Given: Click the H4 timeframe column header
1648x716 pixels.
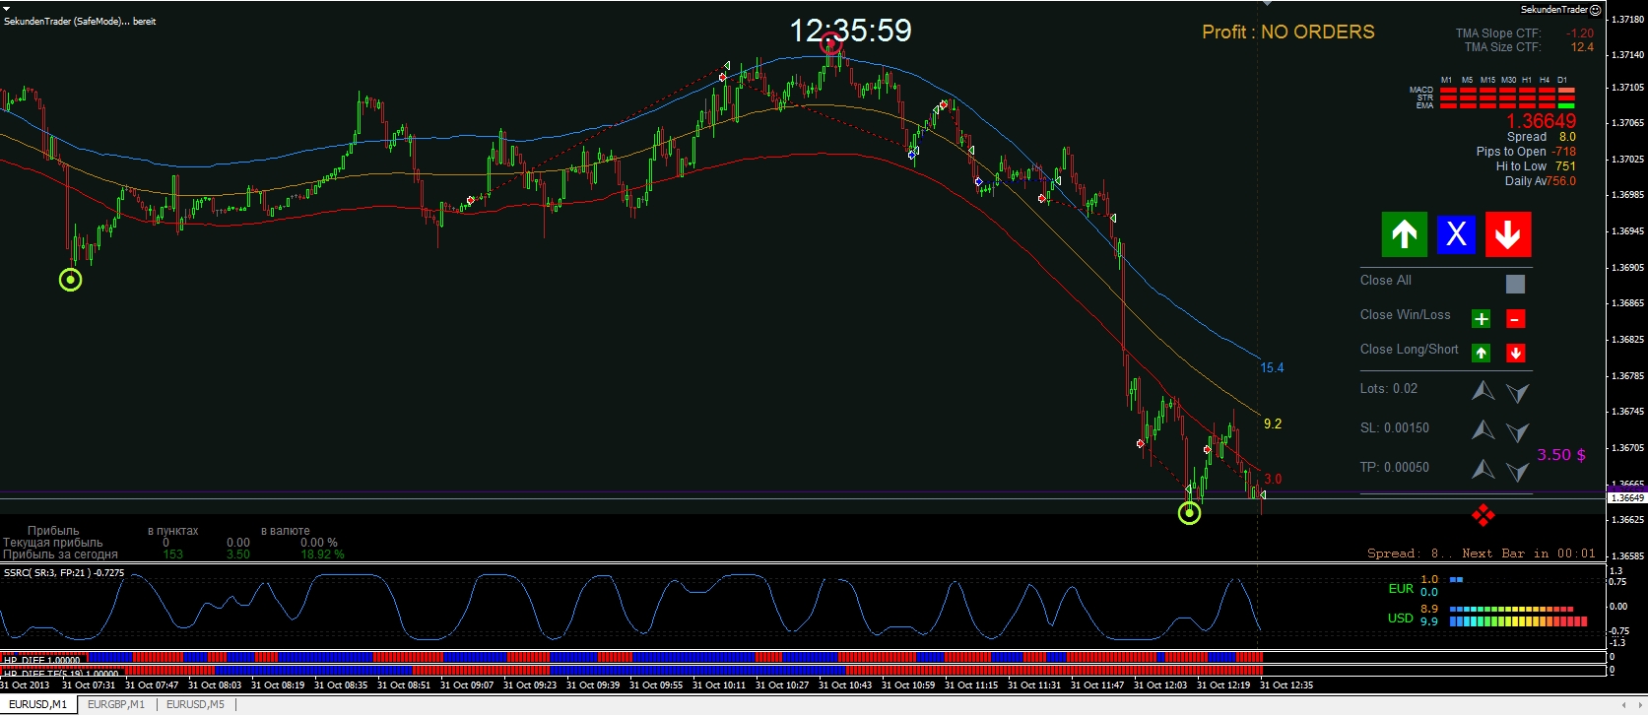Looking at the screenshot, I should (x=1545, y=80).
